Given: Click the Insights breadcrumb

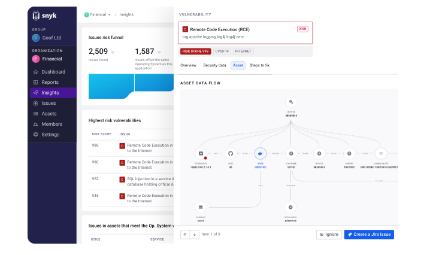Looking at the screenshot, I should tap(126, 14).
